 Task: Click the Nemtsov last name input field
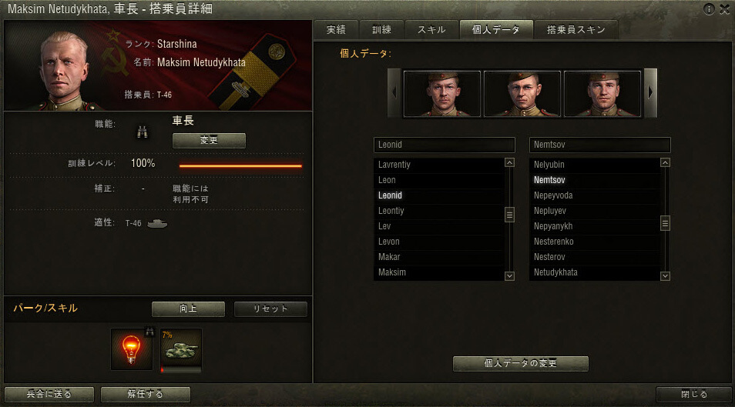[x=599, y=145]
